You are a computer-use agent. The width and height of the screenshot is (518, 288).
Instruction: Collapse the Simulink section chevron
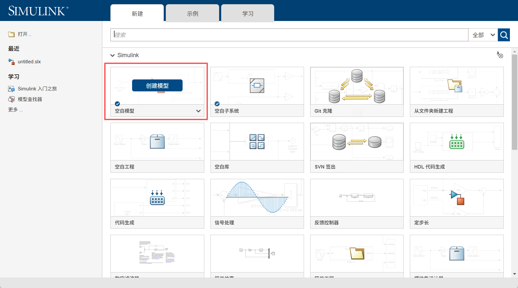click(x=112, y=55)
